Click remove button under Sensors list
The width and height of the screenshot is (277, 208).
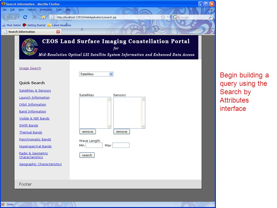[x=122, y=132]
